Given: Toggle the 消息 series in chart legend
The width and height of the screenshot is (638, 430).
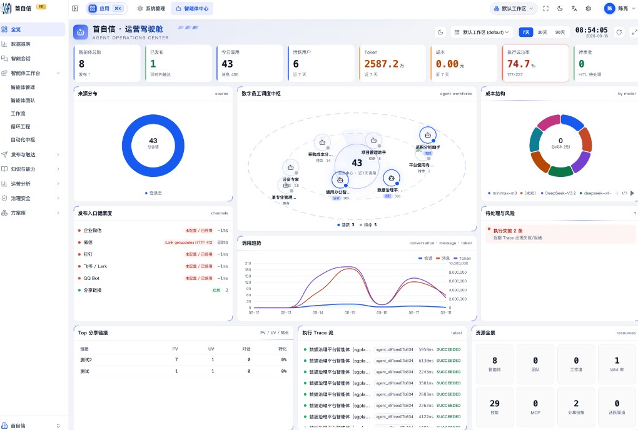Looking at the screenshot, I should 443,258.
